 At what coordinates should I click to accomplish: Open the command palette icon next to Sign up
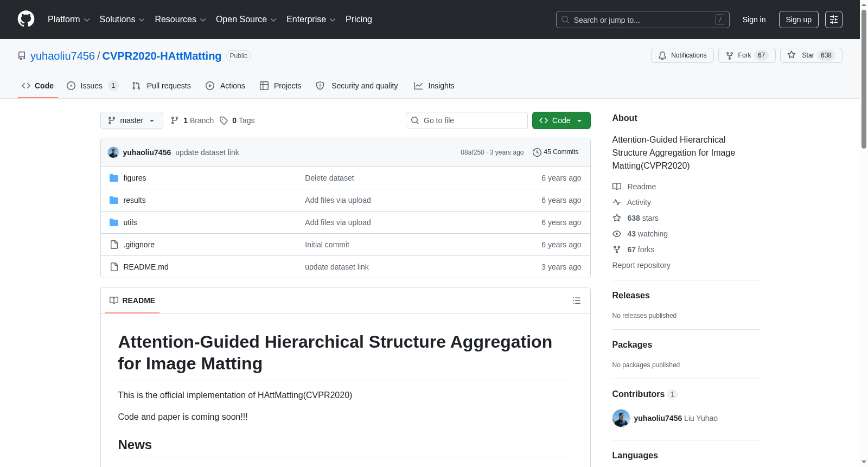click(833, 20)
